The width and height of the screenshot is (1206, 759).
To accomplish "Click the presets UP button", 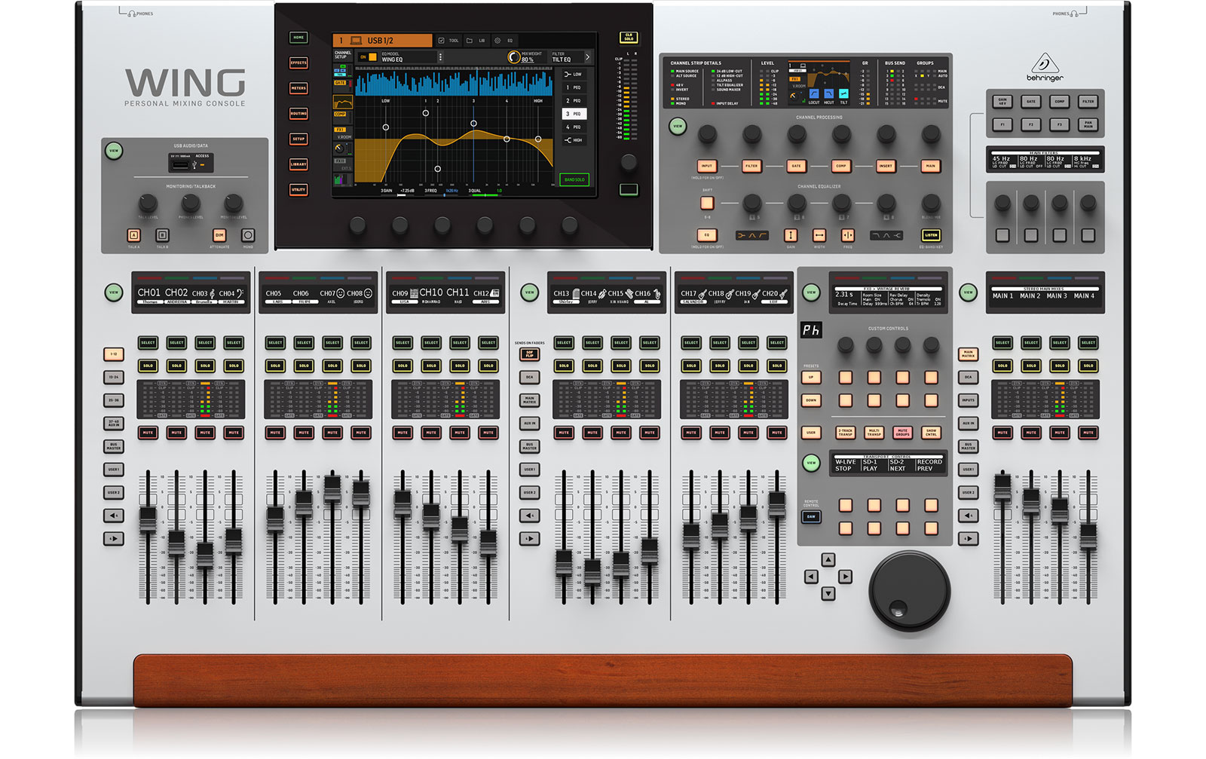I will (811, 377).
